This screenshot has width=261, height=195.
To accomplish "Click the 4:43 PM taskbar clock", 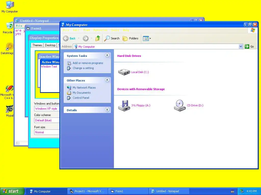I will point(251,191).
